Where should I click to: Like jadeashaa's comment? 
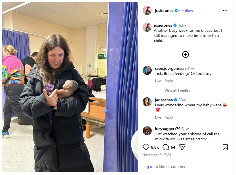coord(158,117)
